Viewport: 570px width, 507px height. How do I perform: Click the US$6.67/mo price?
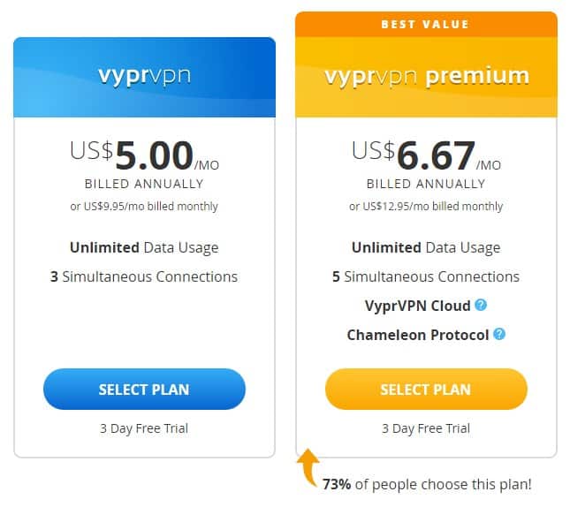coord(426,156)
